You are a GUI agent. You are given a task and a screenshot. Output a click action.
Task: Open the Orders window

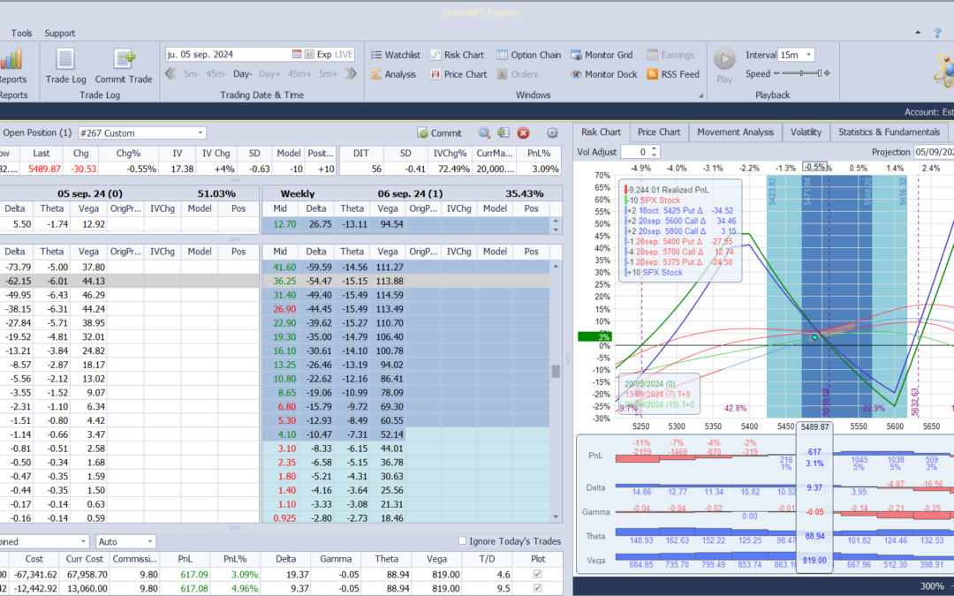click(517, 74)
